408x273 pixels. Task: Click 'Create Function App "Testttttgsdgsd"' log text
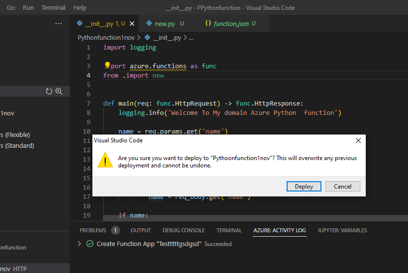tap(149, 244)
